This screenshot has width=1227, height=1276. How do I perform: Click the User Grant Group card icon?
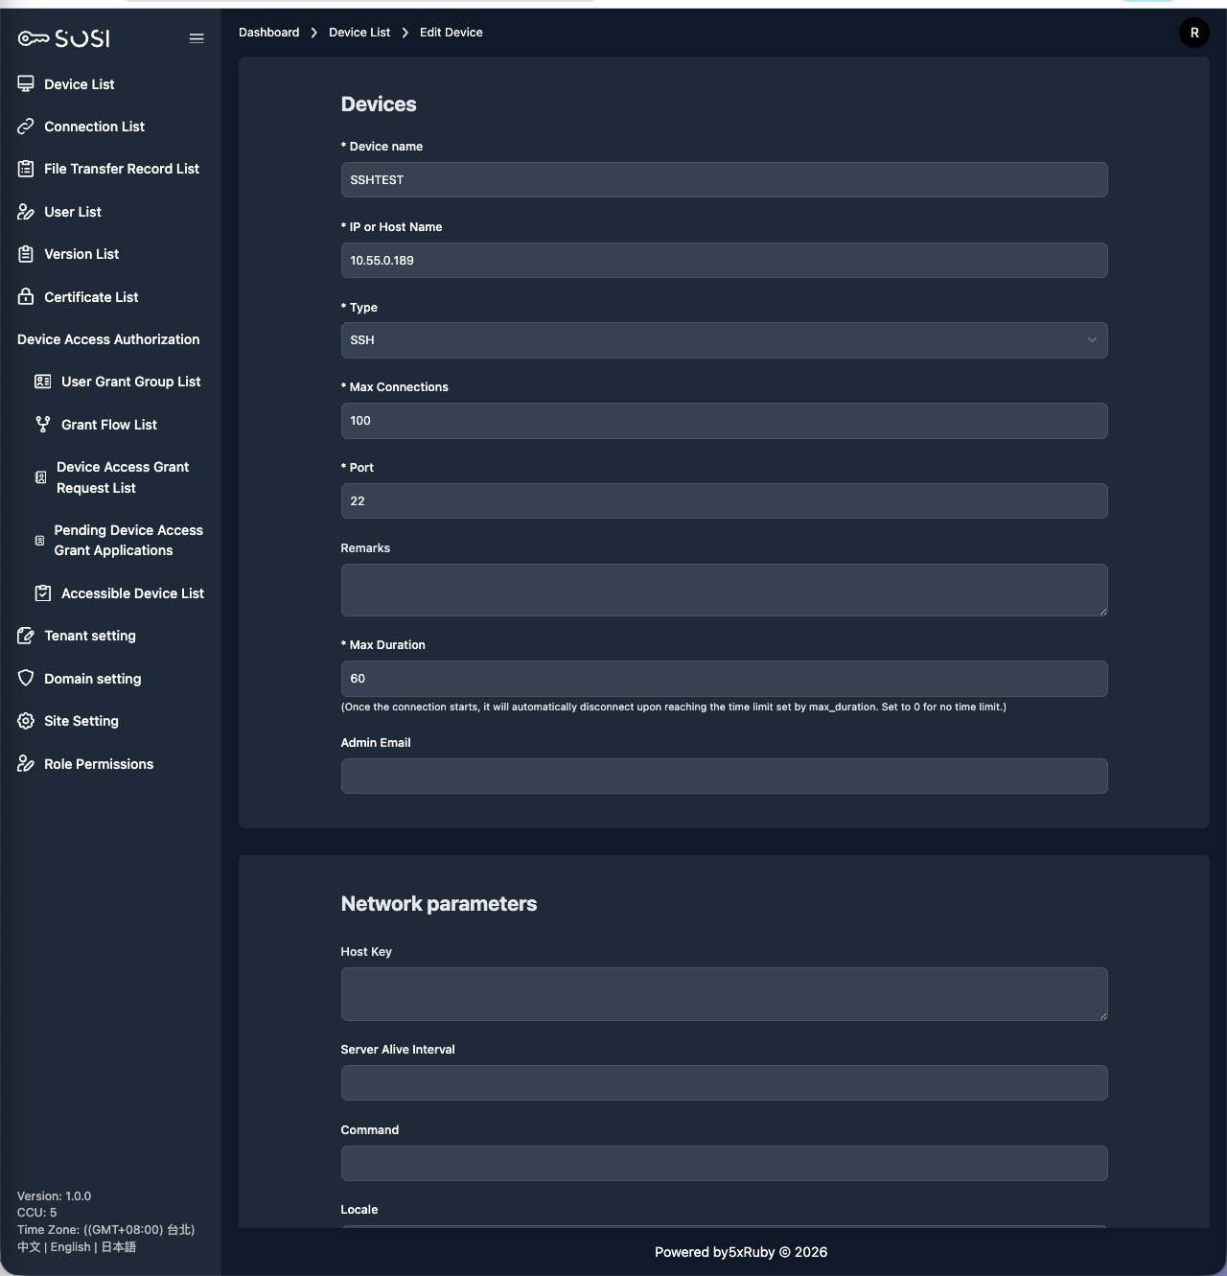click(43, 382)
